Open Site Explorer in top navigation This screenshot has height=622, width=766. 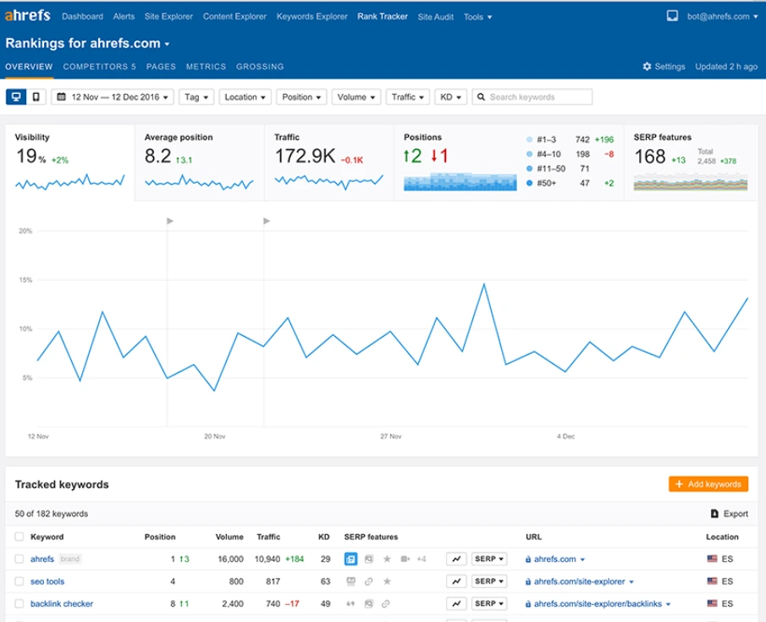168,16
